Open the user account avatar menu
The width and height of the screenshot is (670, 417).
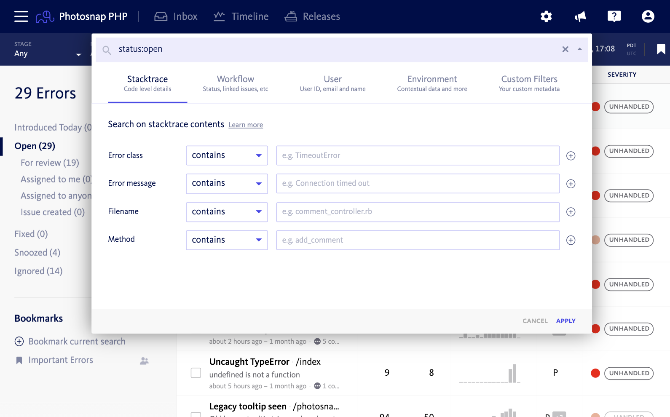point(648,16)
